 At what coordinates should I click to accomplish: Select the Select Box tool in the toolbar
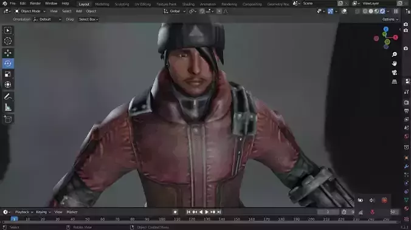click(8, 30)
